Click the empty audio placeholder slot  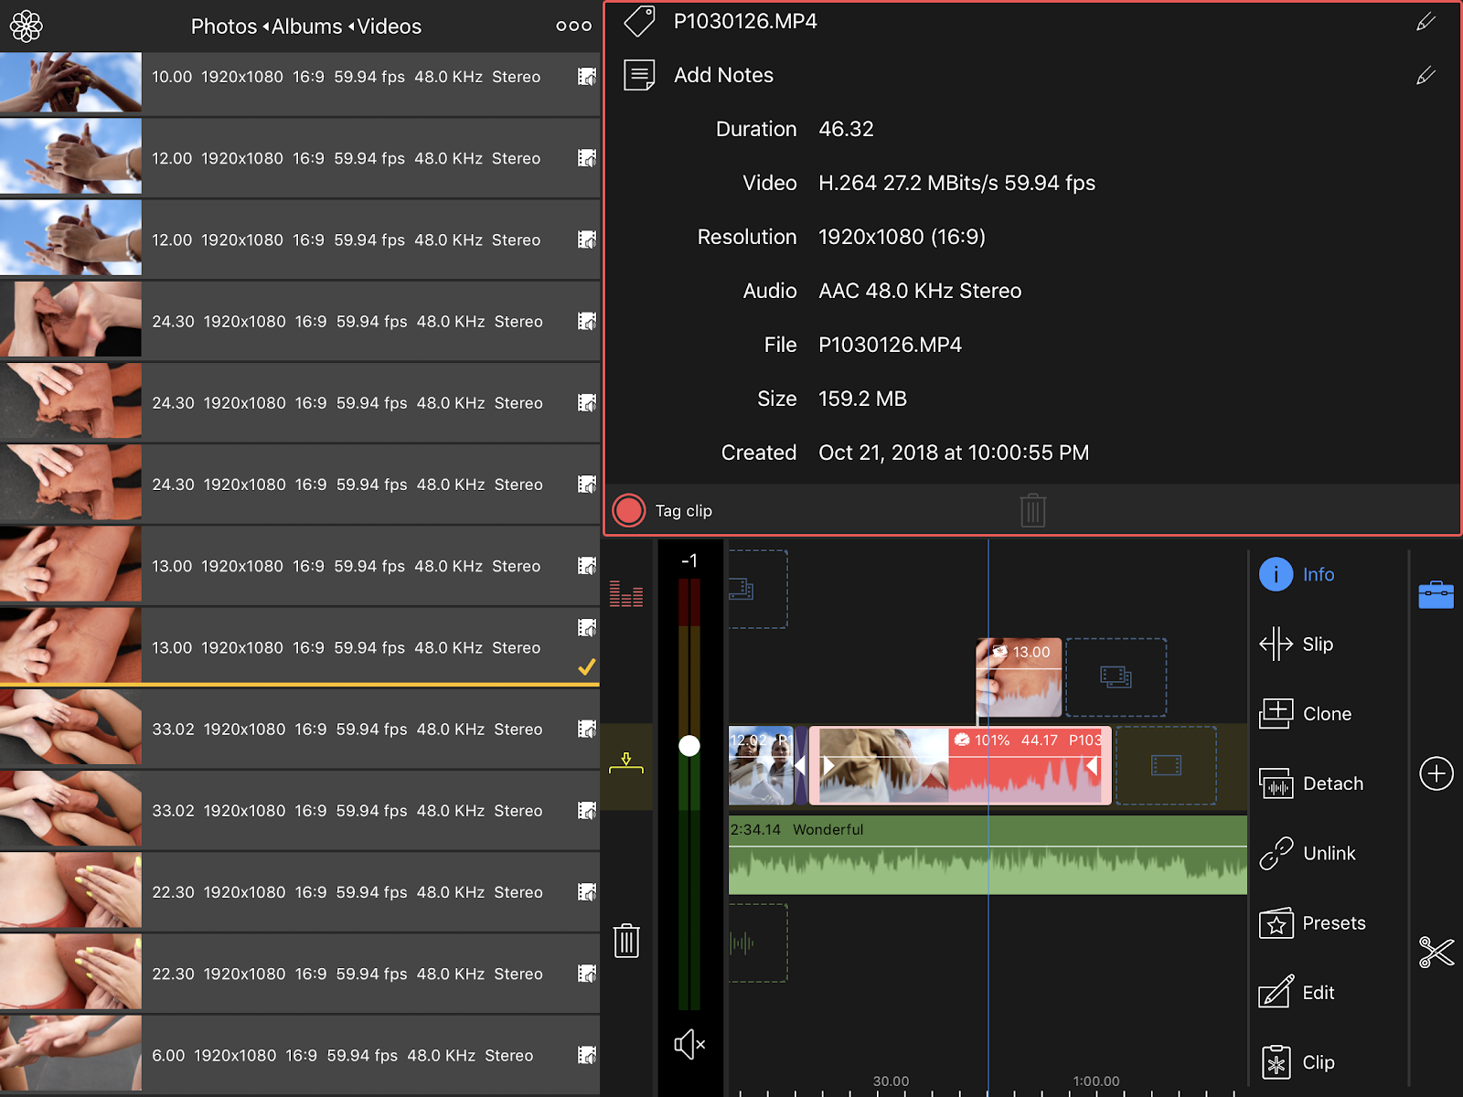click(x=758, y=943)
